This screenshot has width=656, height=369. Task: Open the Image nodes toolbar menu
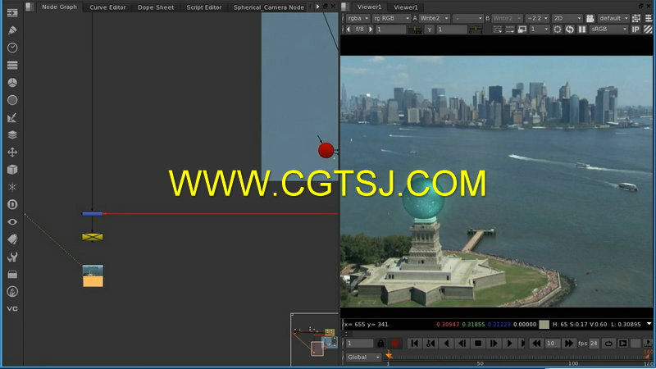pos(12,13)
